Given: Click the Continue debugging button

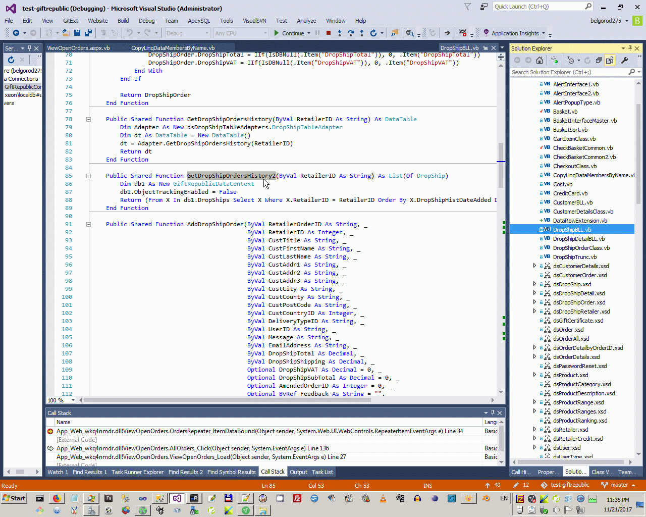Looking at the screenshot, I should point(289,33).
